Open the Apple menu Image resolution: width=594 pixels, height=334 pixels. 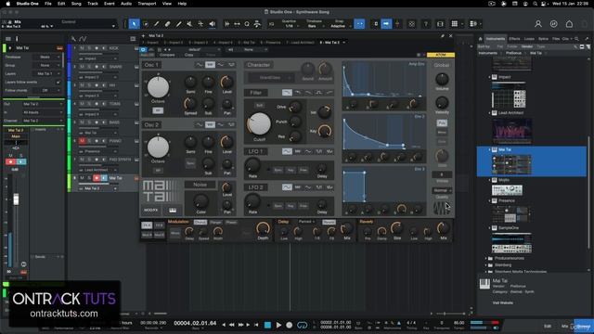(8, 4)
